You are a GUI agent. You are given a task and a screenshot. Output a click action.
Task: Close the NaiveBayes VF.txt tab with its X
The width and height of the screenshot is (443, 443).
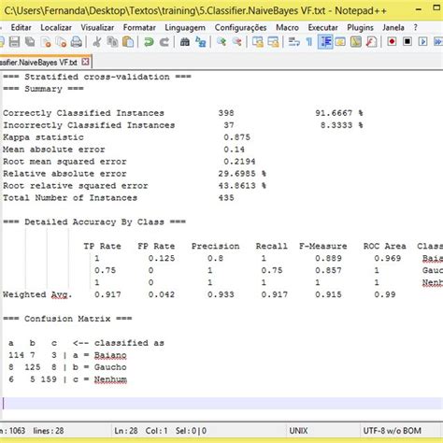[x=85, y=62]
